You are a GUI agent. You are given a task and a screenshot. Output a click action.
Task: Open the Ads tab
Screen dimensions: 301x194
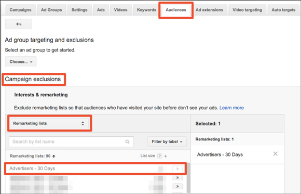tap(101, 10)
